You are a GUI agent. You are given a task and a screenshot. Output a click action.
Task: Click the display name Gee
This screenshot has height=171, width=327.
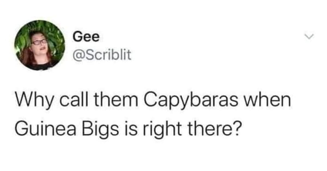[86, 37]
